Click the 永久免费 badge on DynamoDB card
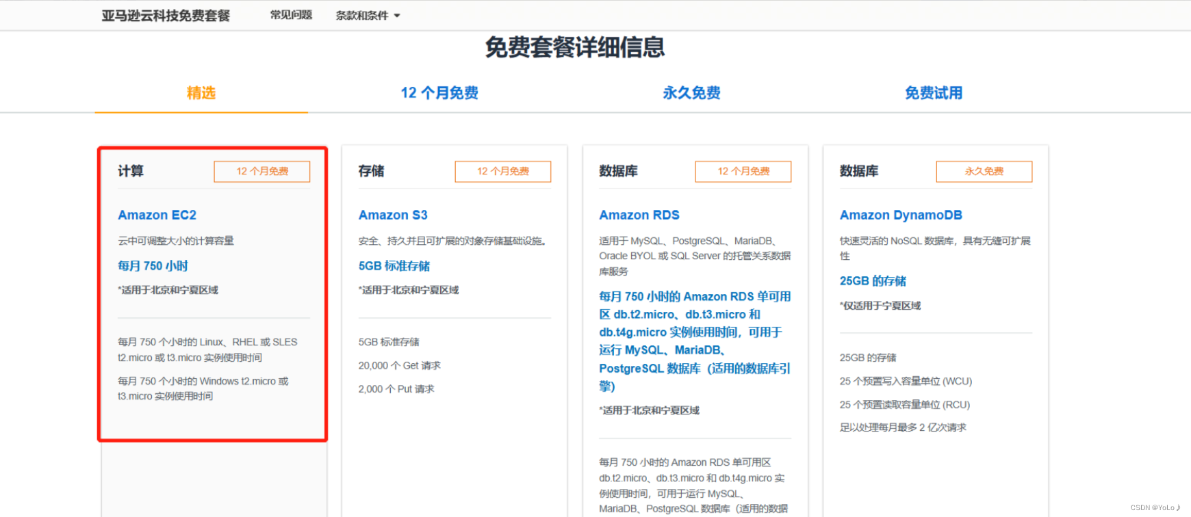Screen dimensions: 1191x517 pos(984,172)
